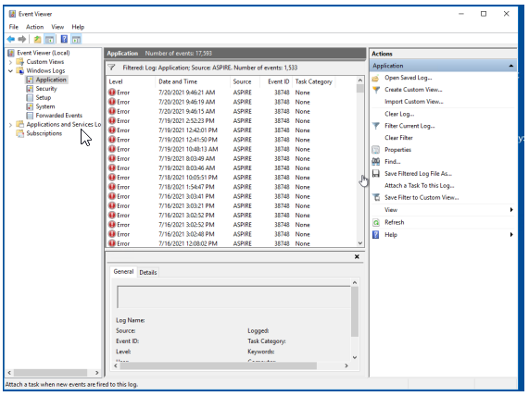Expand the Custom Views tree node
Image resolution: width=529 pixels, height=396 pixels.
[x=10, y=62]
